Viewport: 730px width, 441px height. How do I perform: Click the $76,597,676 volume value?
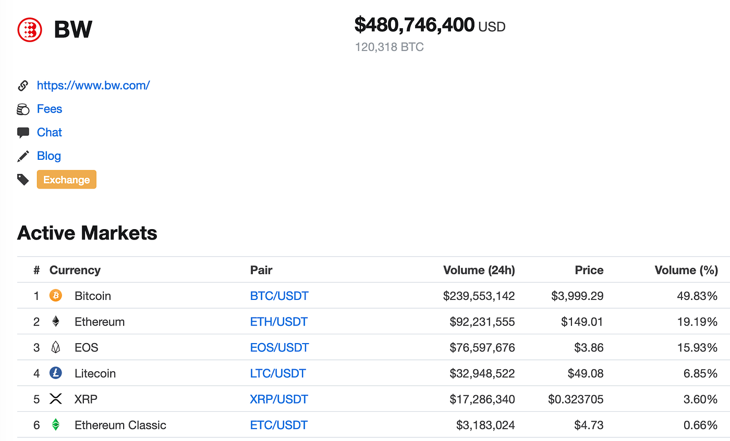482,347
